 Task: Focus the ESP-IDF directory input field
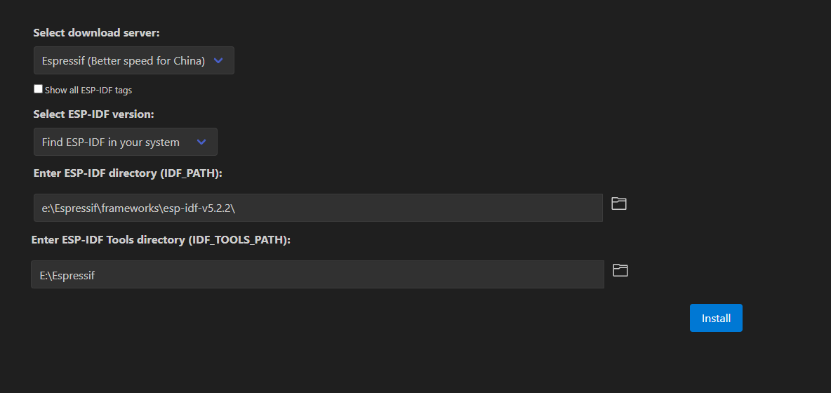coord(318,208)
